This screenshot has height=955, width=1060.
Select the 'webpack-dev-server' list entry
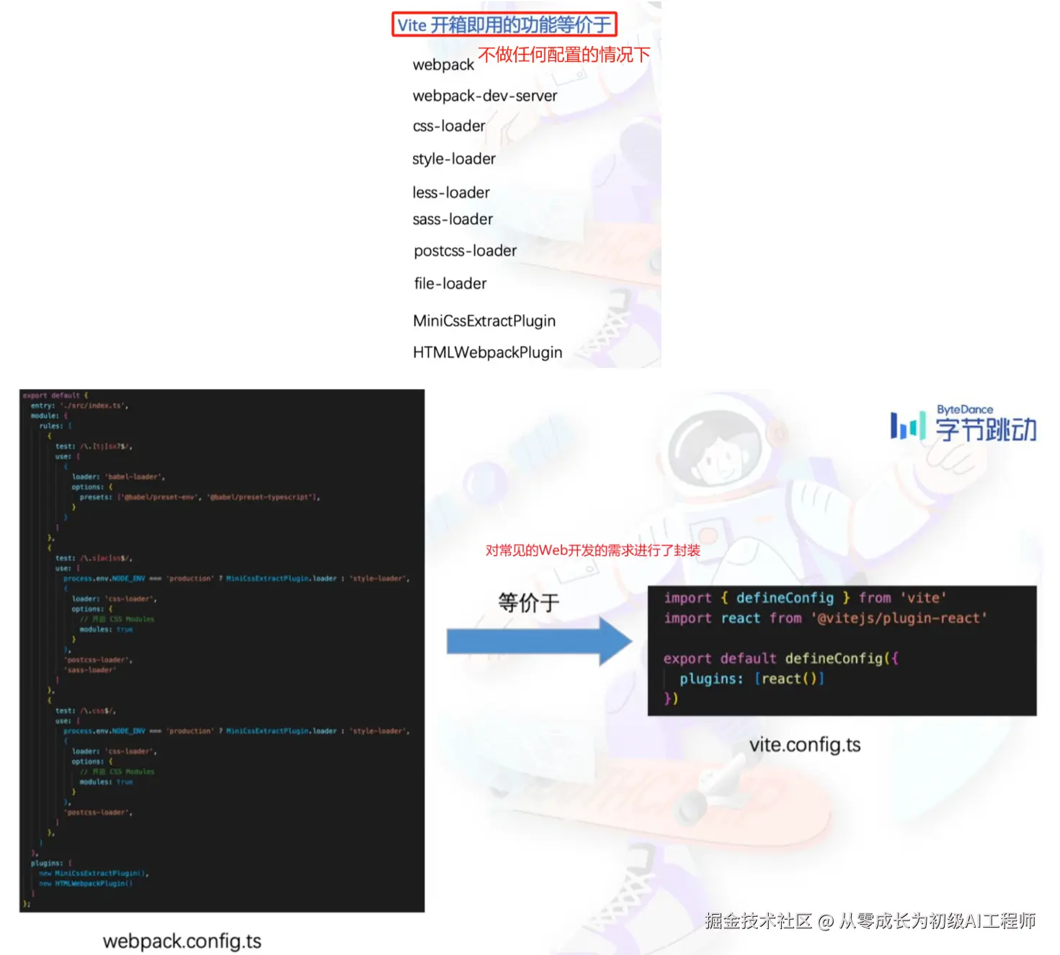point(485,96)
